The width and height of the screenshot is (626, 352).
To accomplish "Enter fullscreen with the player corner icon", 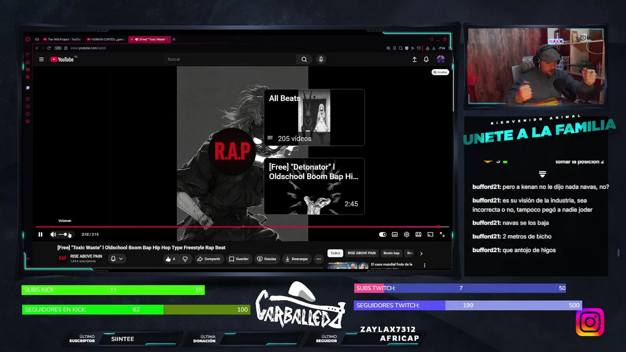I will (442, 235).
